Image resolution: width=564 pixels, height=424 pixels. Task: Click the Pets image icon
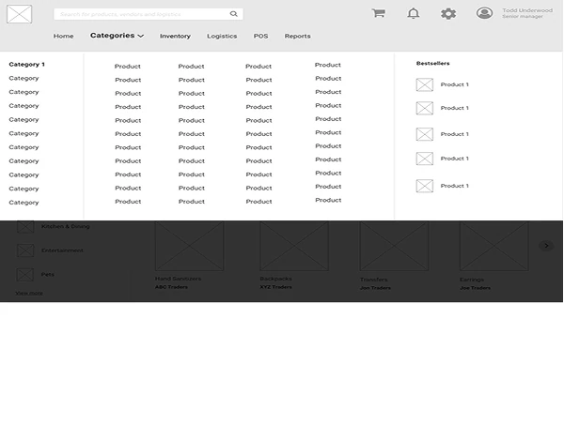25,275
